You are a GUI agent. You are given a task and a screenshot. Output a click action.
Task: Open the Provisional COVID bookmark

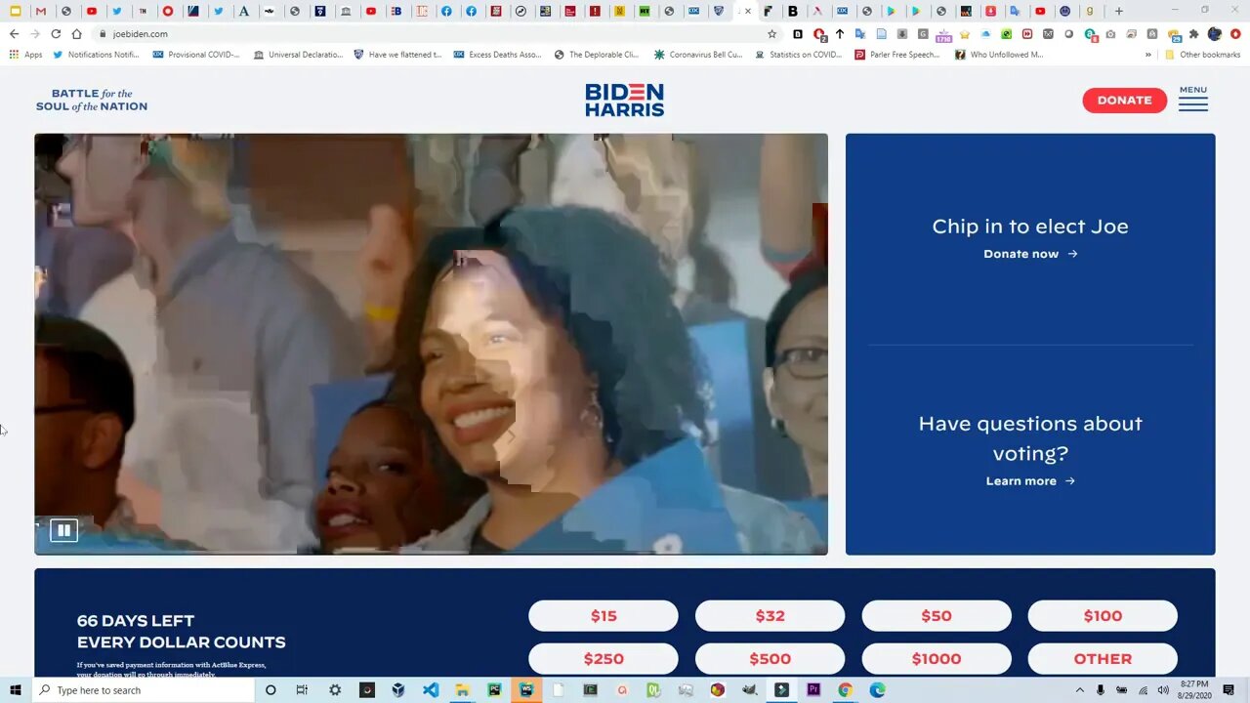[x=196, y=55]
